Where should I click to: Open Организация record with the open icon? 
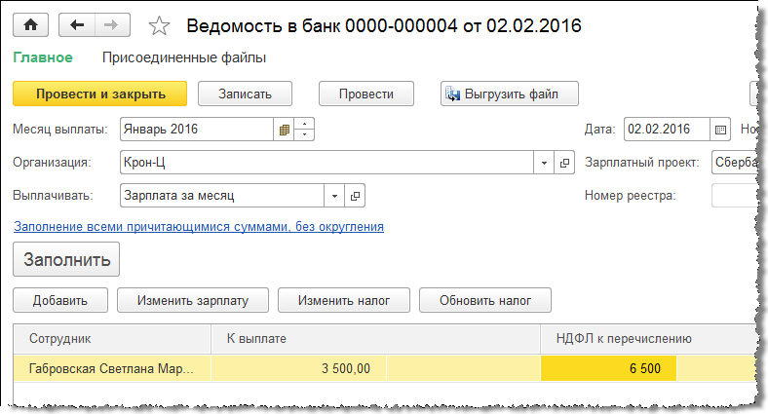(565, 163)
